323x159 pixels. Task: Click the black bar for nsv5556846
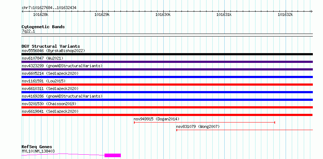click(x=167, y=54)
